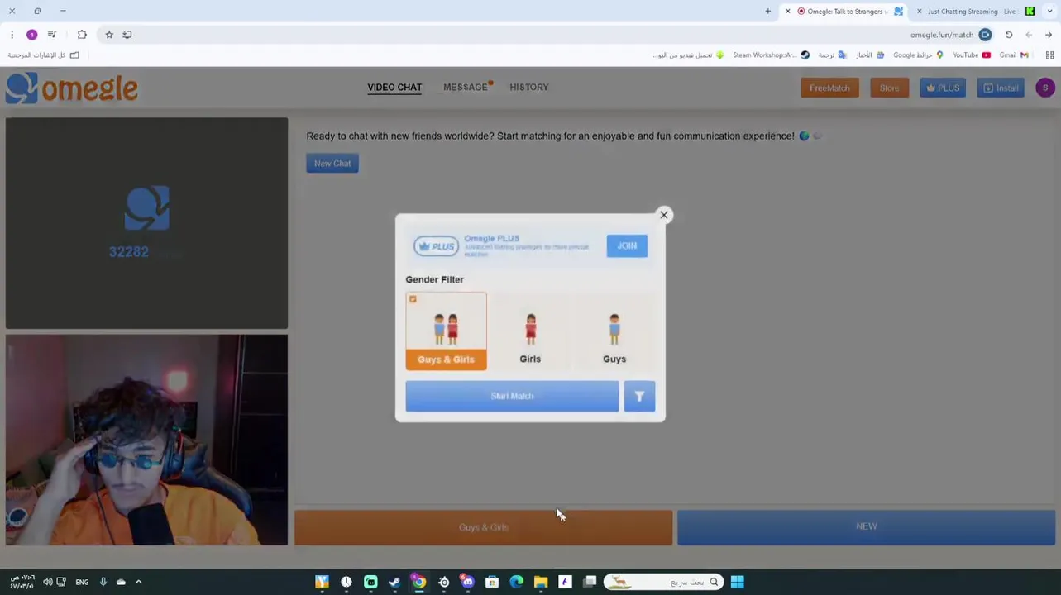This screenshot has width=1061, height=595.
Task: Open the MESSAGE tab
Action: [x=466, y=87]
